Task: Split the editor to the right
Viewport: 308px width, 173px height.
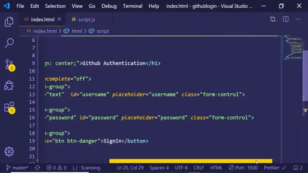Action: tap(285, 19)
